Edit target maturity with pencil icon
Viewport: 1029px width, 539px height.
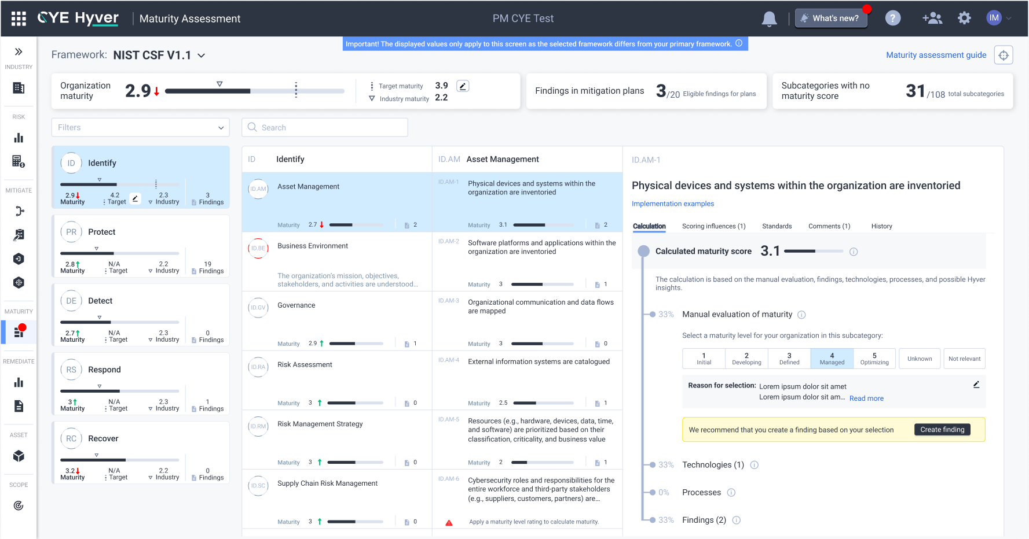[462, 86]
